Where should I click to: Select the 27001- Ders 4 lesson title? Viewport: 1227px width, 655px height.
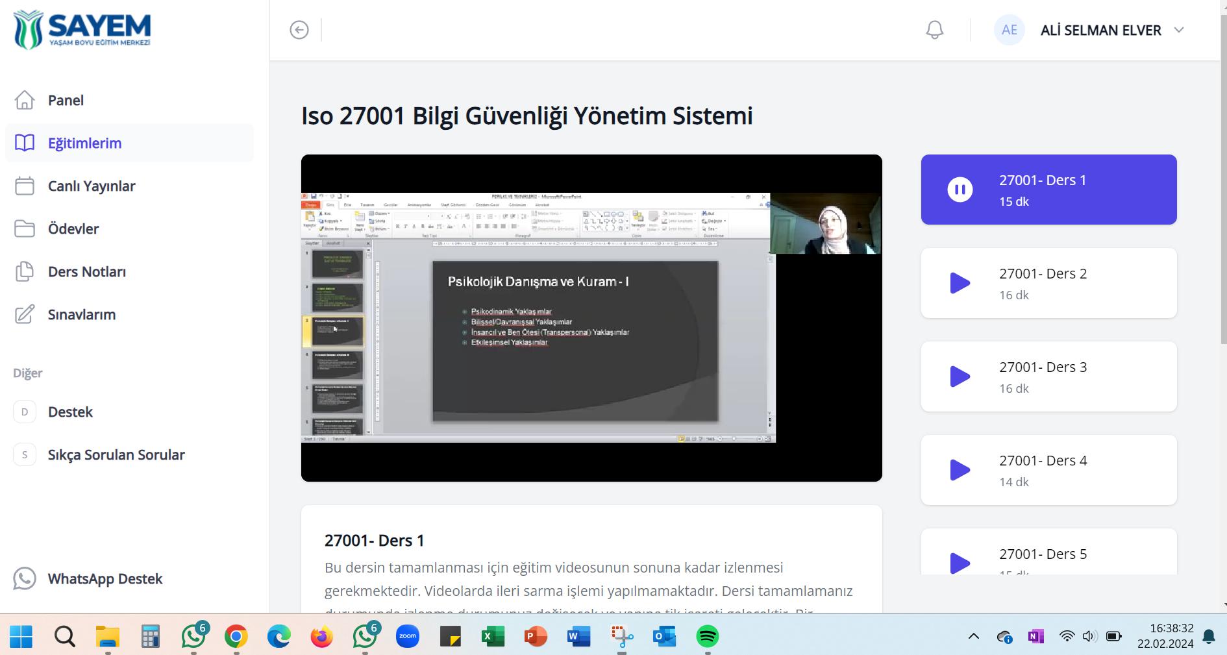tap(1043, 460)
